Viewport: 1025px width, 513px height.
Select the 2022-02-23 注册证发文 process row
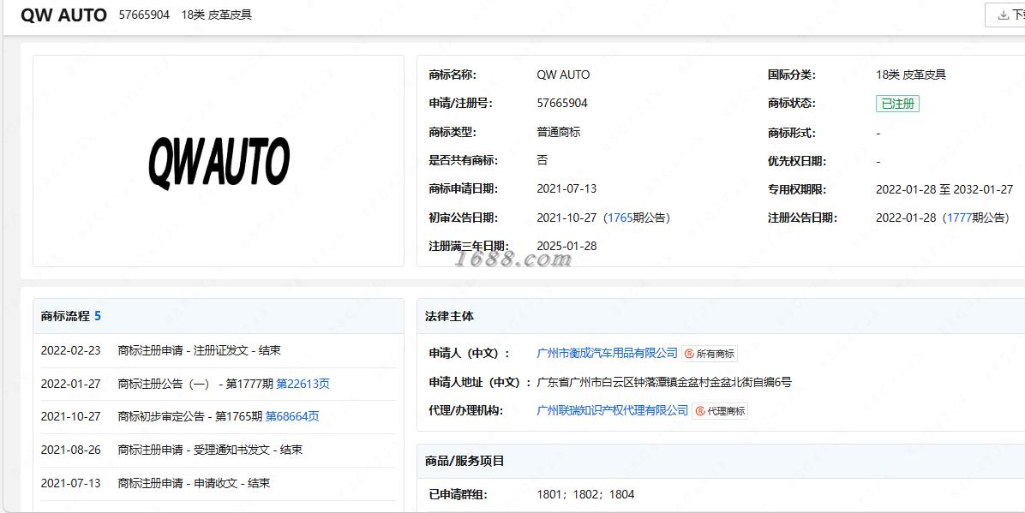[x=218, y=350]
